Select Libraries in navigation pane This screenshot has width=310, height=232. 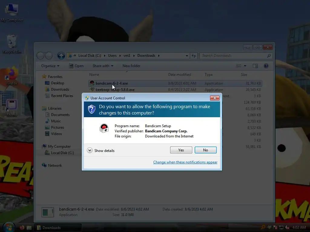[55, 108]
